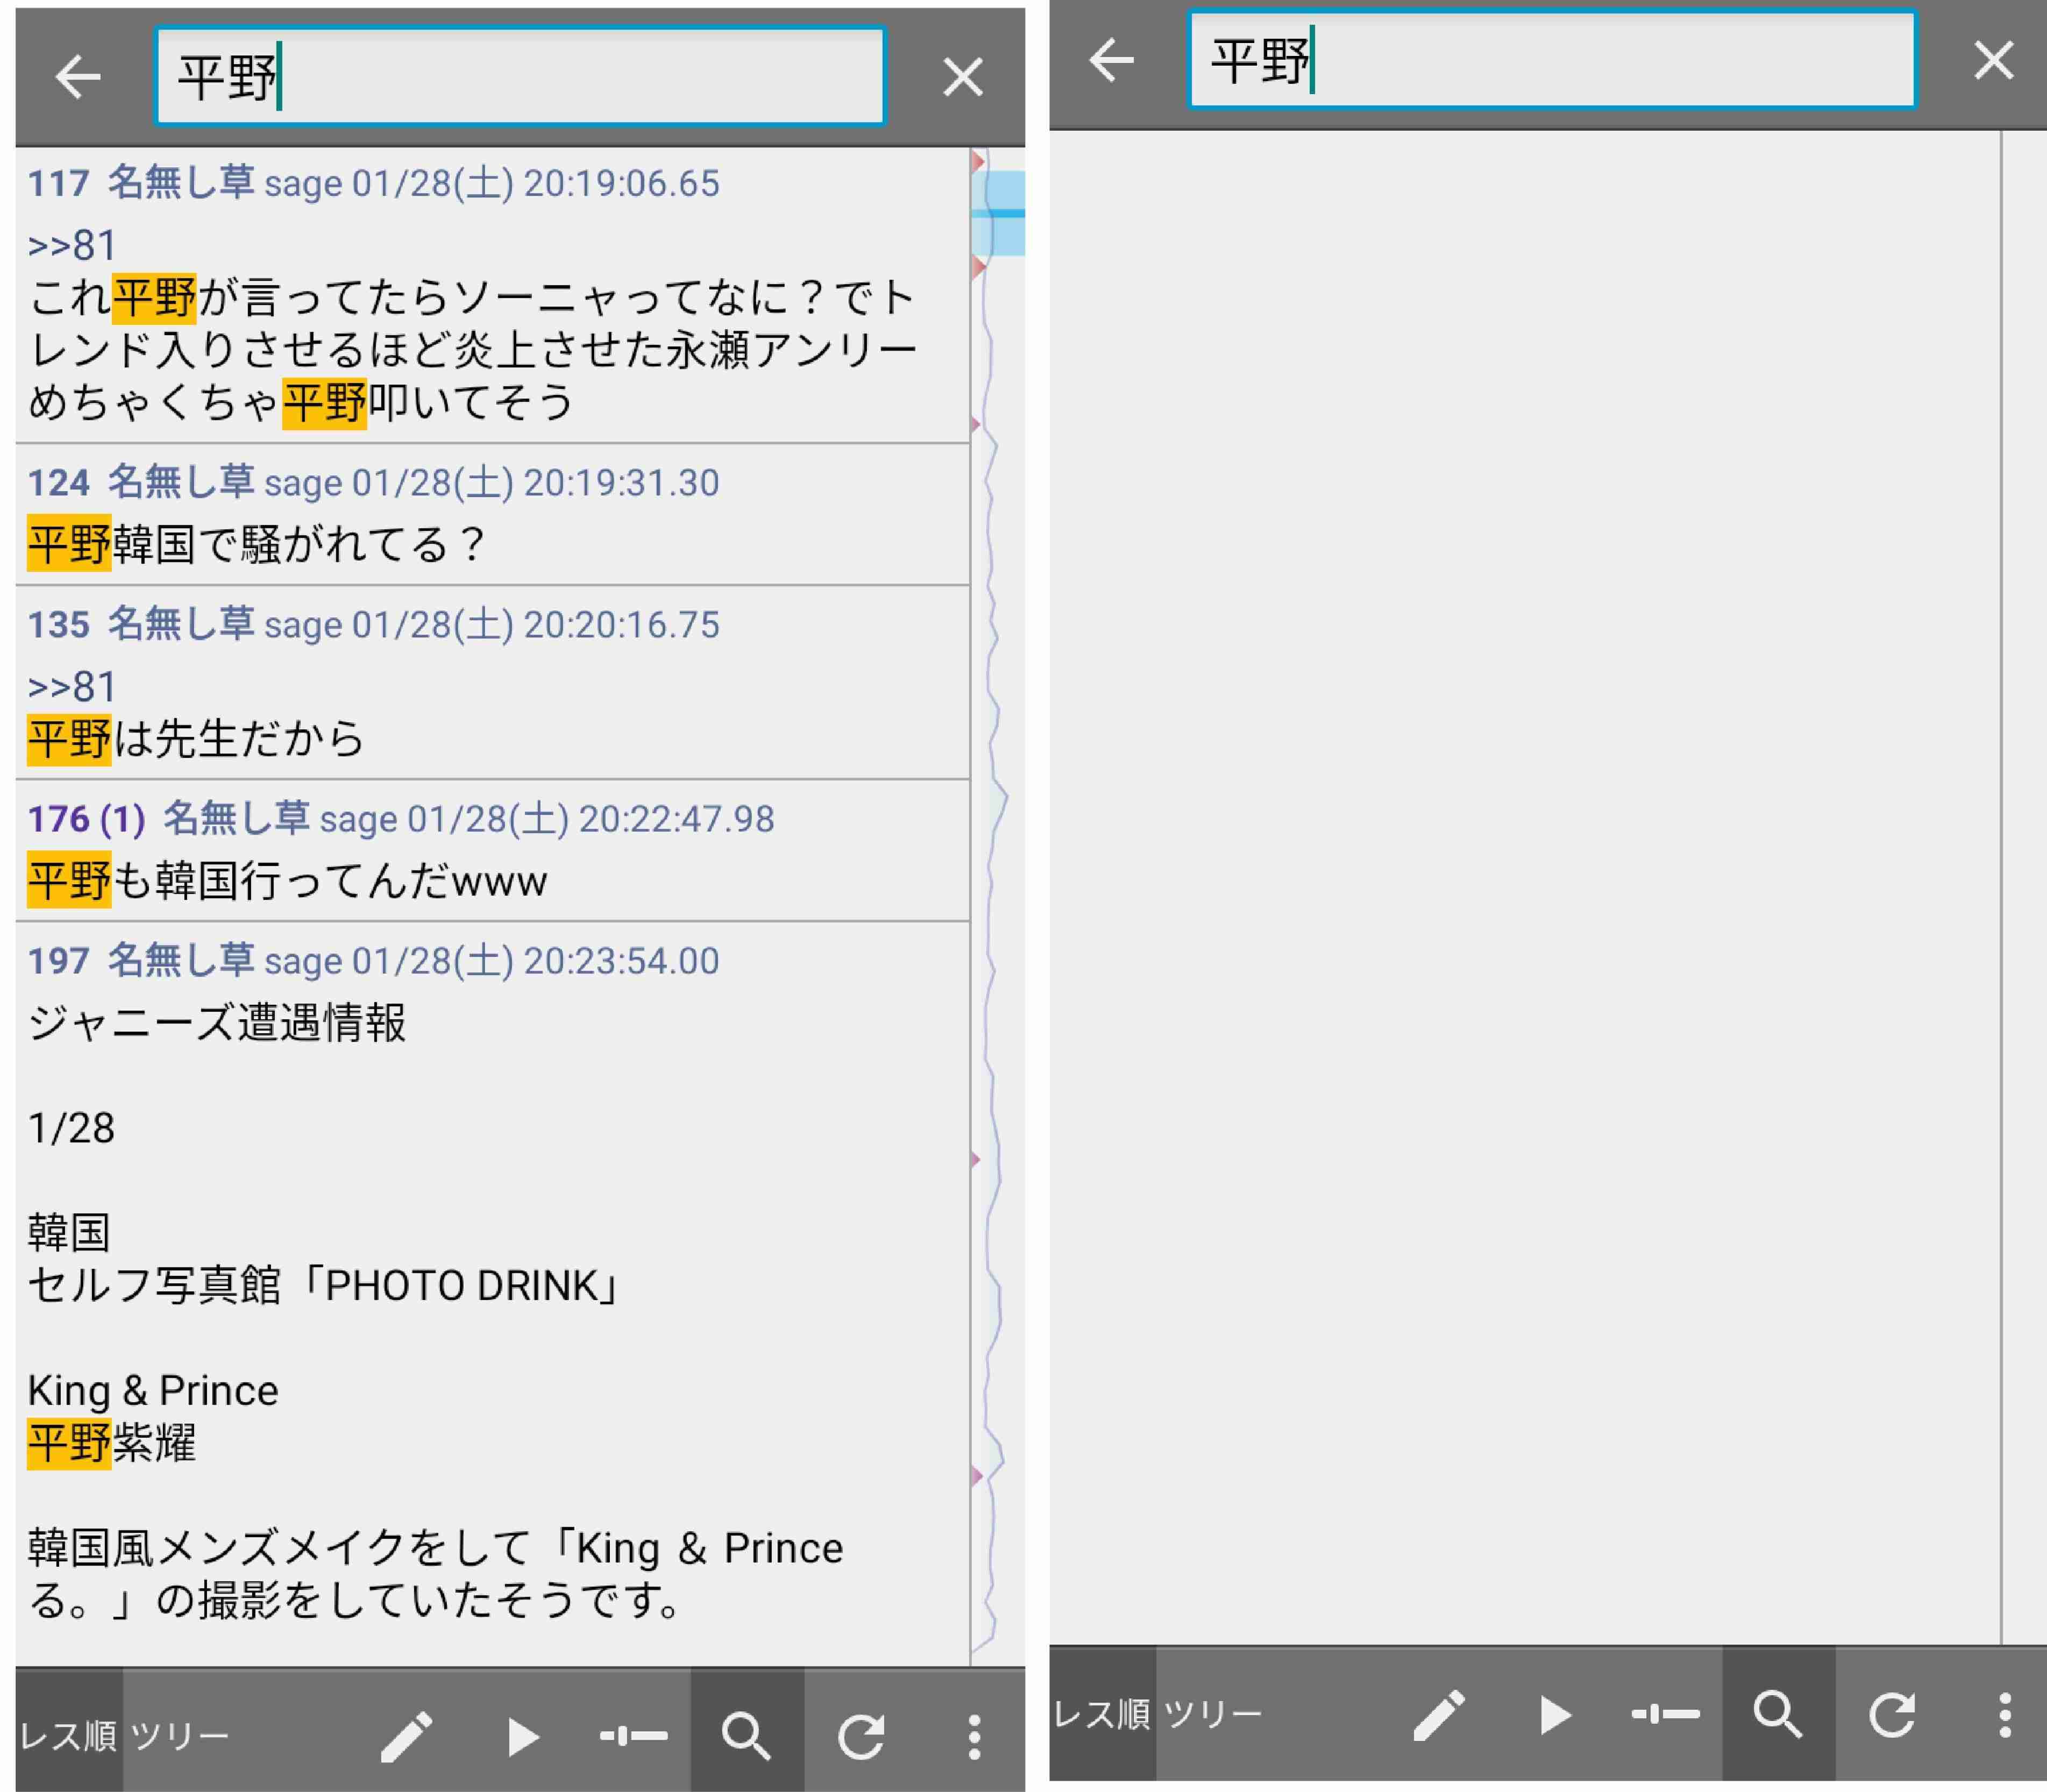Switch to ツリー tab in the left window
Viewport: 2047px width, 1792px height.
[180, 1737]
